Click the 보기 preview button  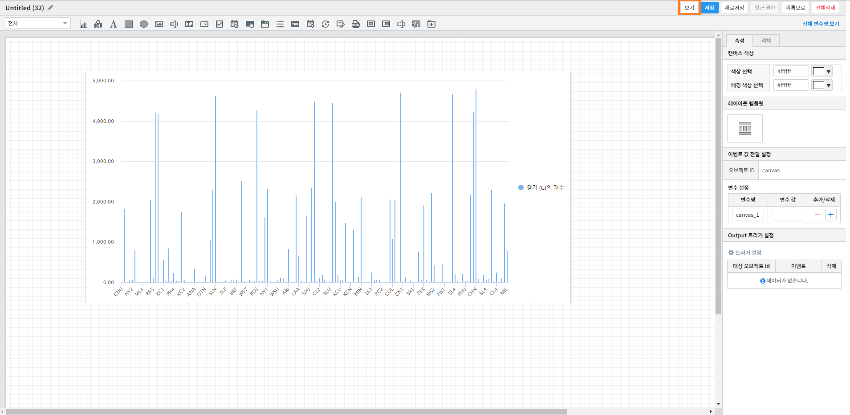click(x=689, y=8)
